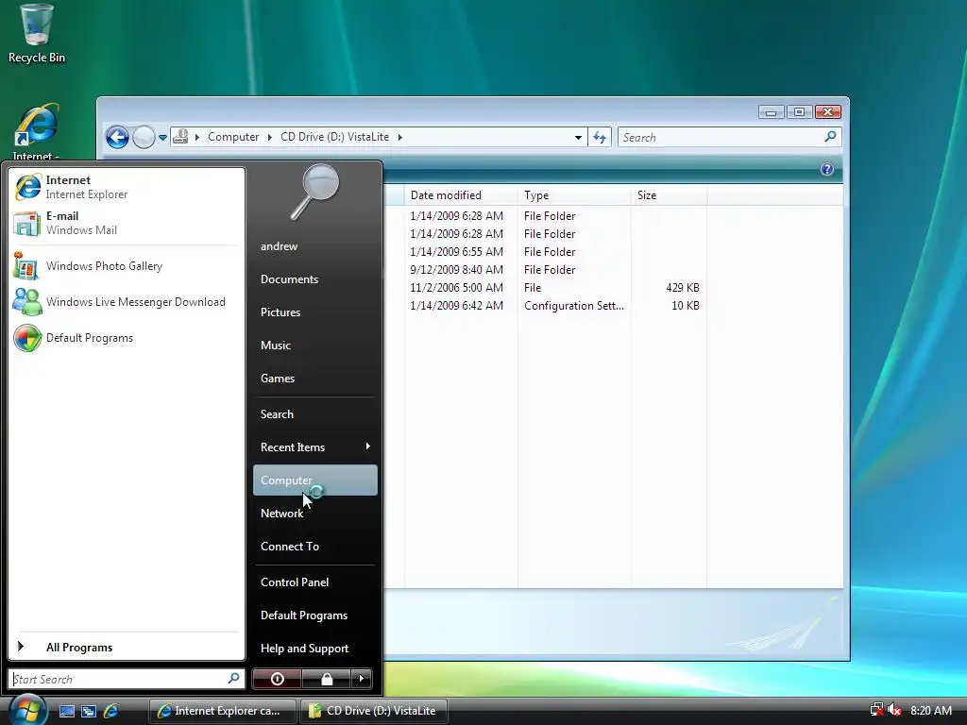The width and height of the screenshot is (967, 725).
Task: Launch Internet Explorer from Start menu
Action: click(x=127, y=187)
